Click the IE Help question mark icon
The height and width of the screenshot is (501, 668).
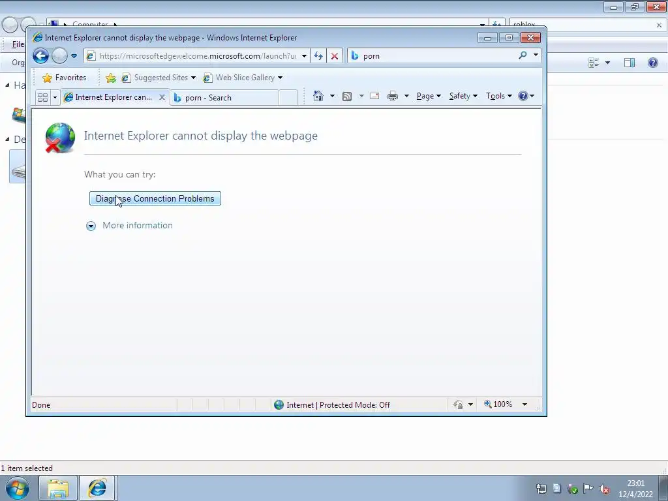pos(524,96)
